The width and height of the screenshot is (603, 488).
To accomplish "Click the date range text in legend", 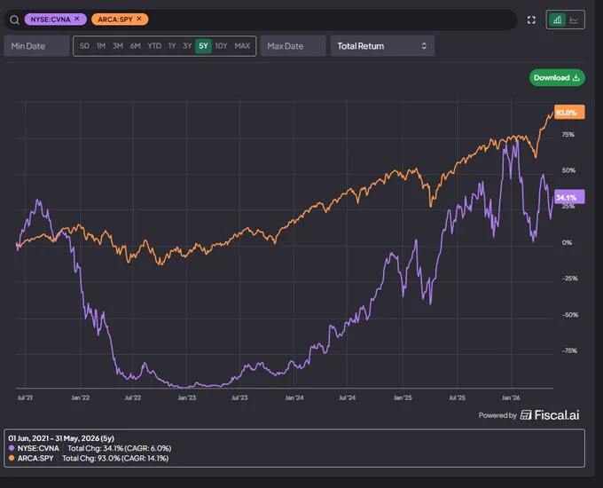I will click(x=61, y=438).
